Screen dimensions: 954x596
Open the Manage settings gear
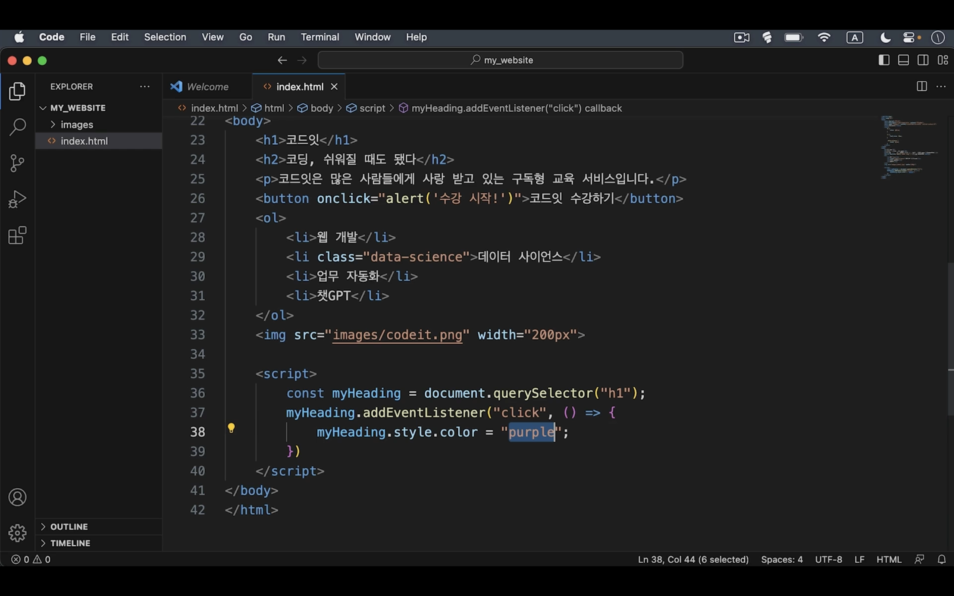(17, 533)
